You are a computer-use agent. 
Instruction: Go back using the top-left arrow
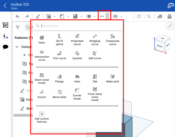pos(5,6)
